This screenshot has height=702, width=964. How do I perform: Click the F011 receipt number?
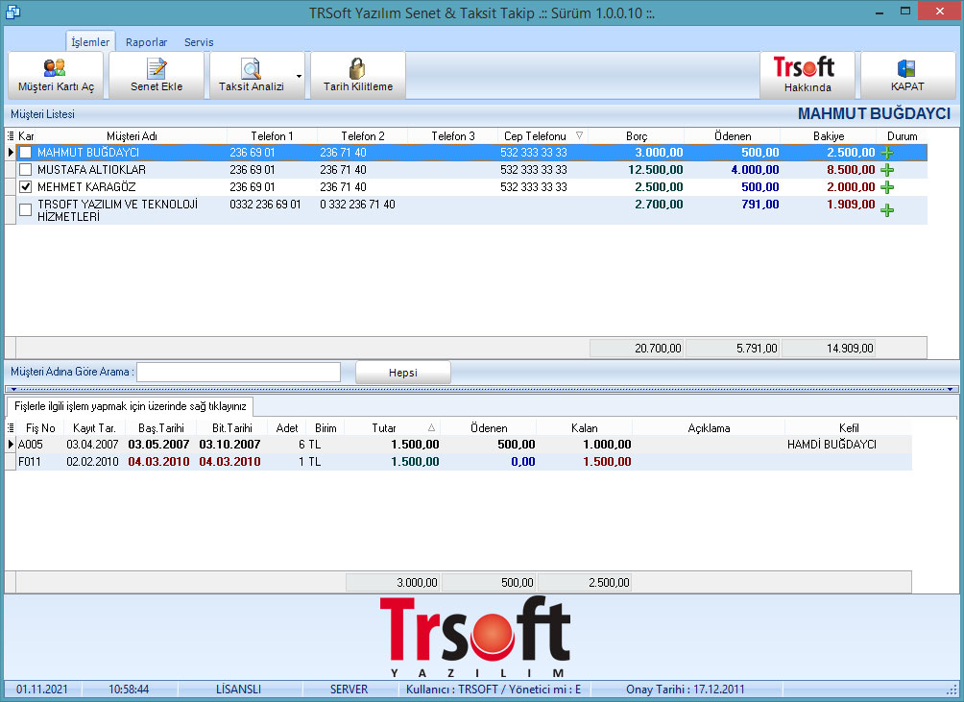coord(30,462)
